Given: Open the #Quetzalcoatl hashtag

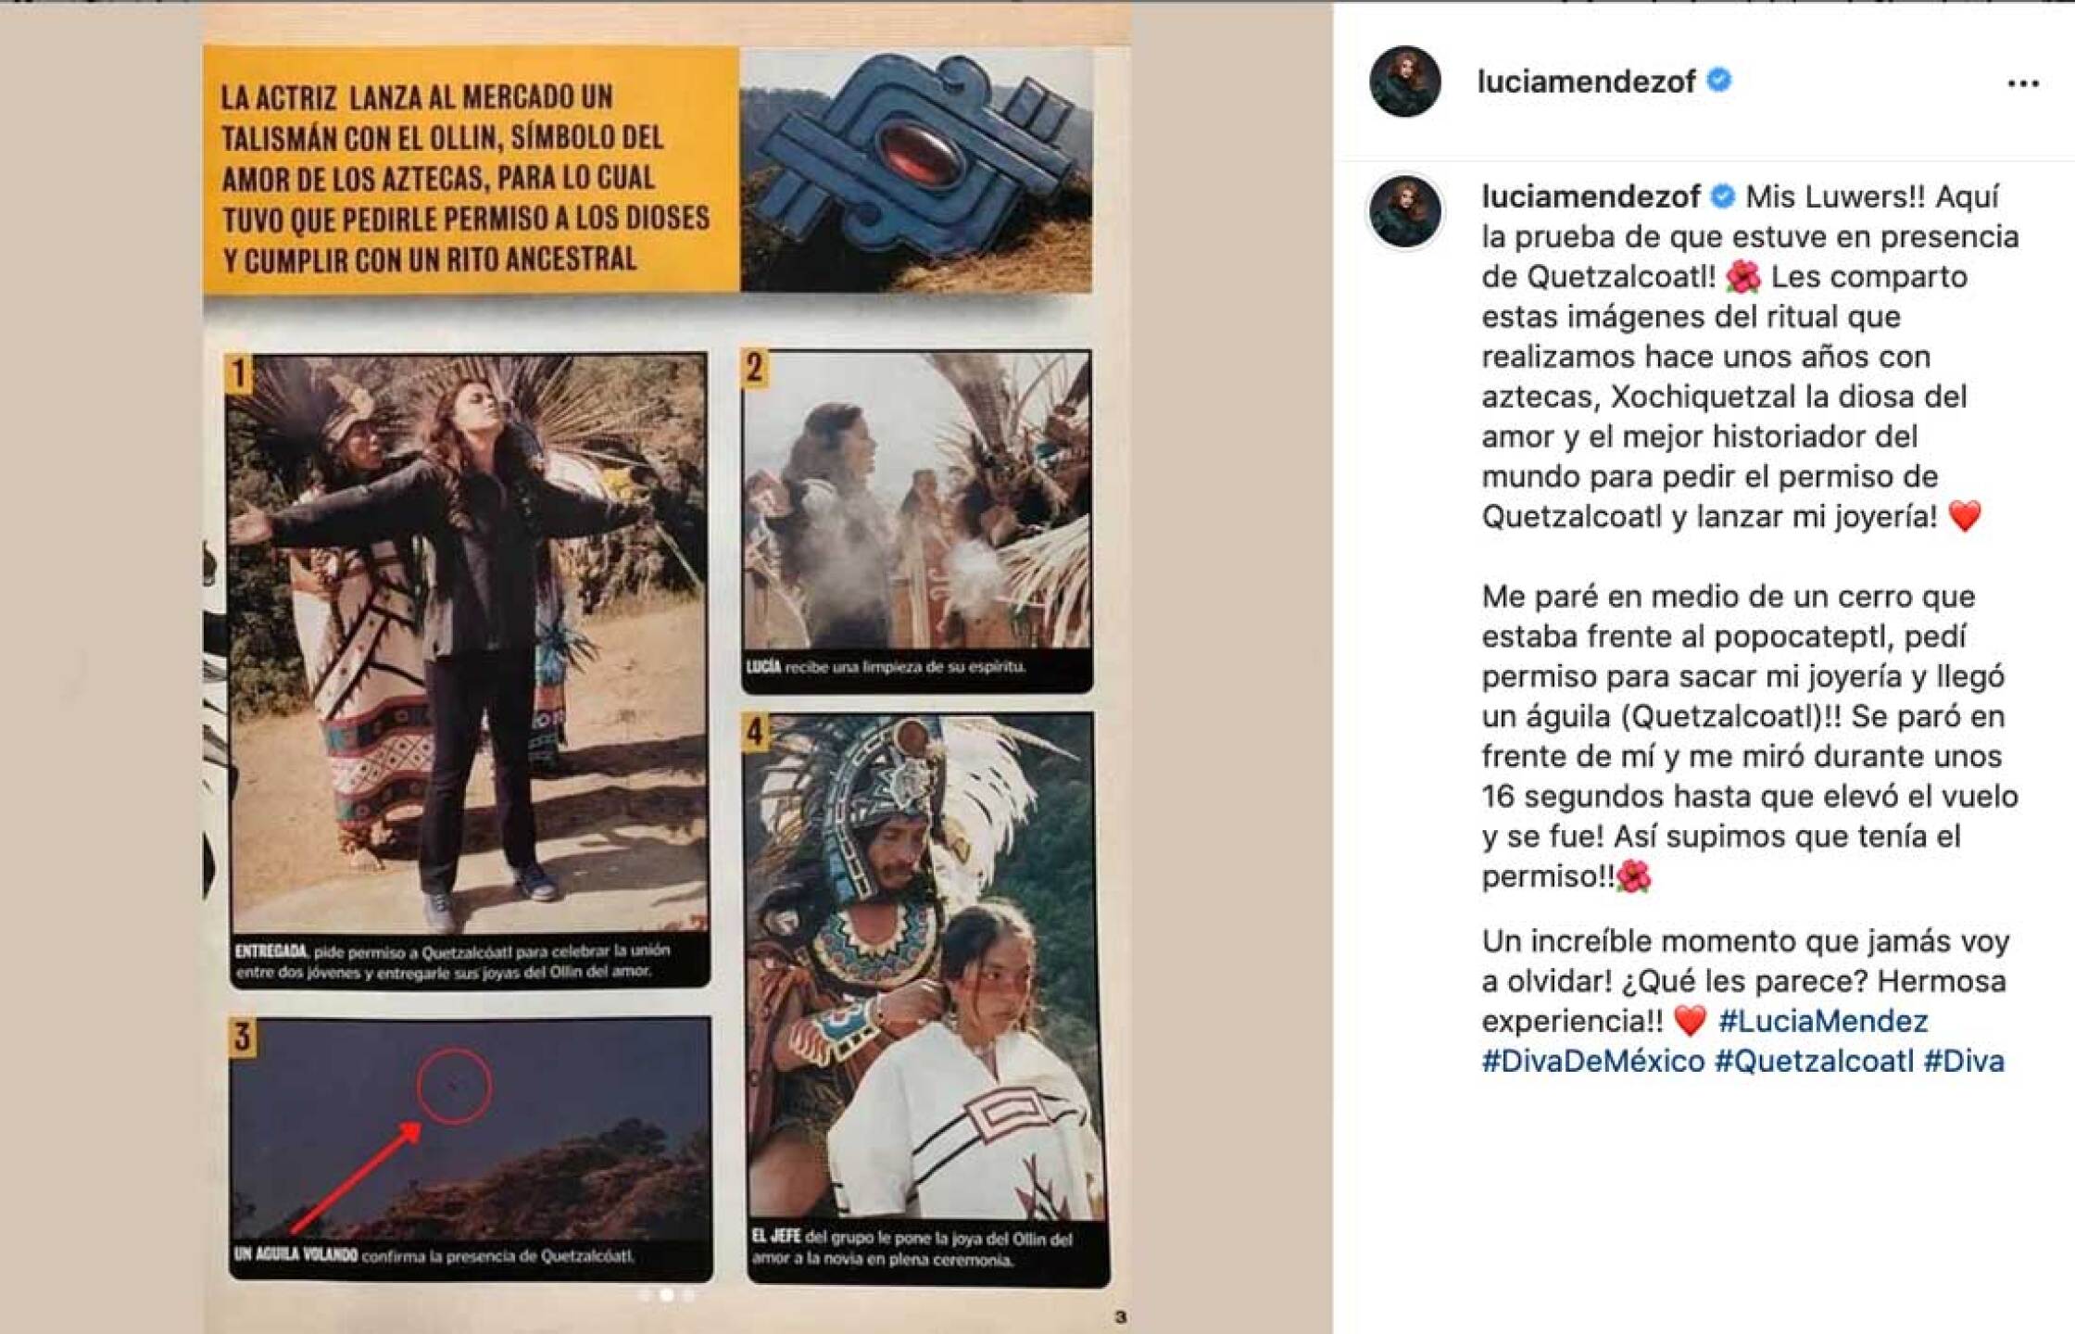Looking at the screenshot, I should coord(1814,1061).
